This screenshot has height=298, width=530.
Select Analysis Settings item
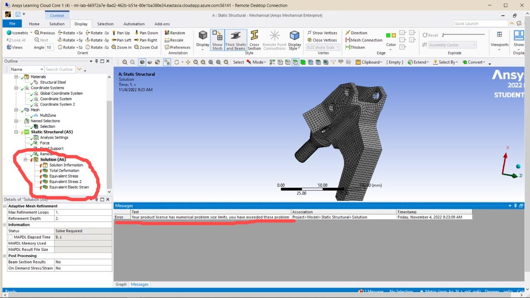54,137
